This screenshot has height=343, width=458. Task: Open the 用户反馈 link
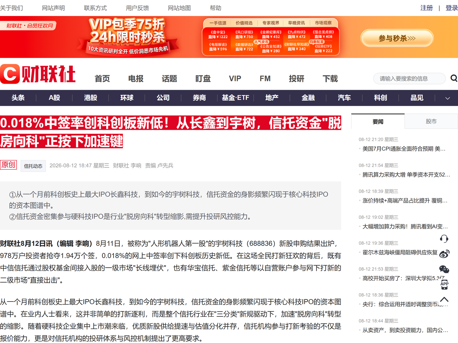(x=137, y=8)
